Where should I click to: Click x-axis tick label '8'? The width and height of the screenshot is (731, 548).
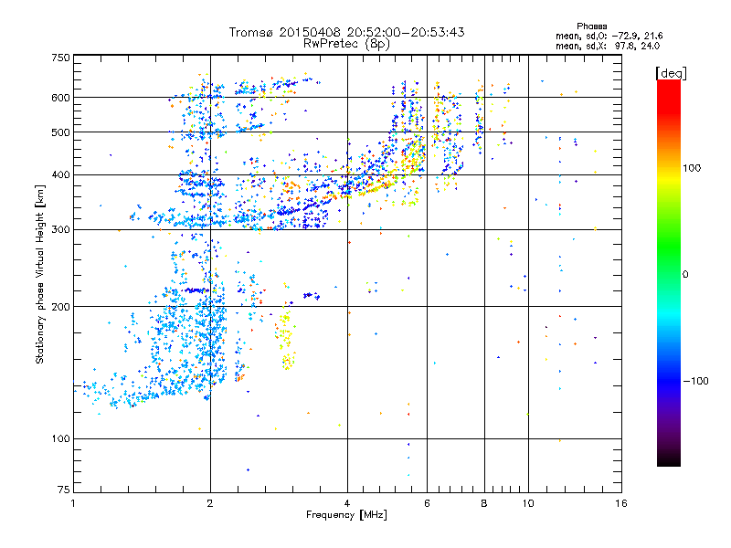click(x=484, y=503)
